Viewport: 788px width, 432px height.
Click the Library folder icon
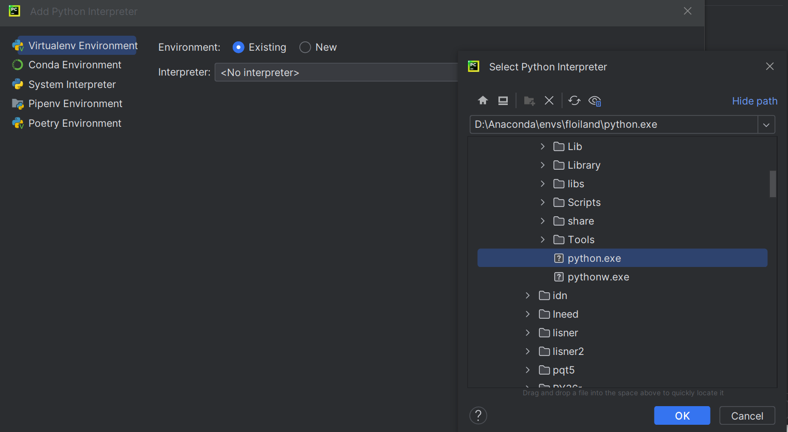pyautogui.click(x=558, y=165)
